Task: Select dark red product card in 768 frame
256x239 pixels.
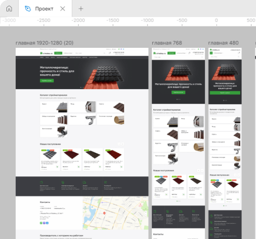Action: coord(178,187)
